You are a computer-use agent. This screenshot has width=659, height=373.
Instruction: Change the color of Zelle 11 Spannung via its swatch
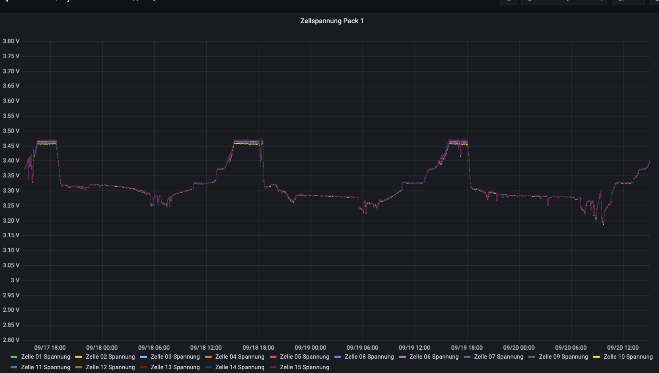[14, 368]
